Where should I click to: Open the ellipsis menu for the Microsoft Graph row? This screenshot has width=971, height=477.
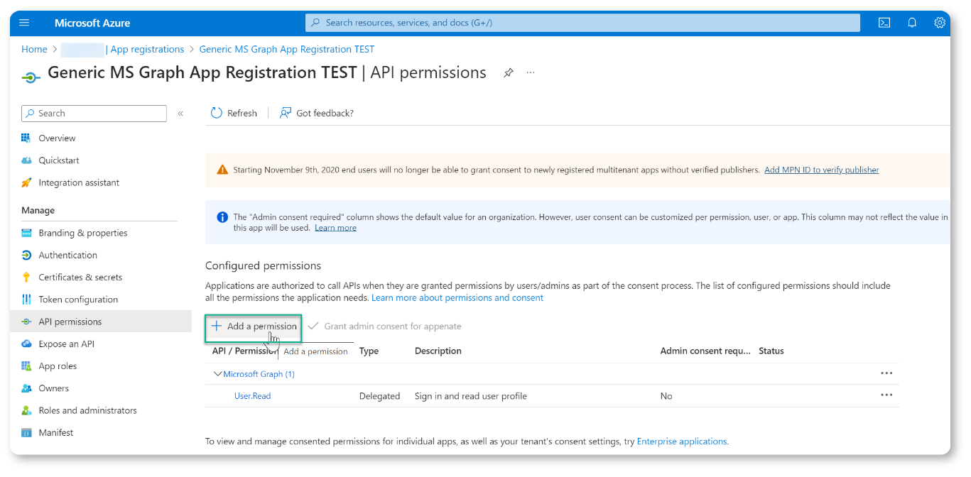(886, 373)
